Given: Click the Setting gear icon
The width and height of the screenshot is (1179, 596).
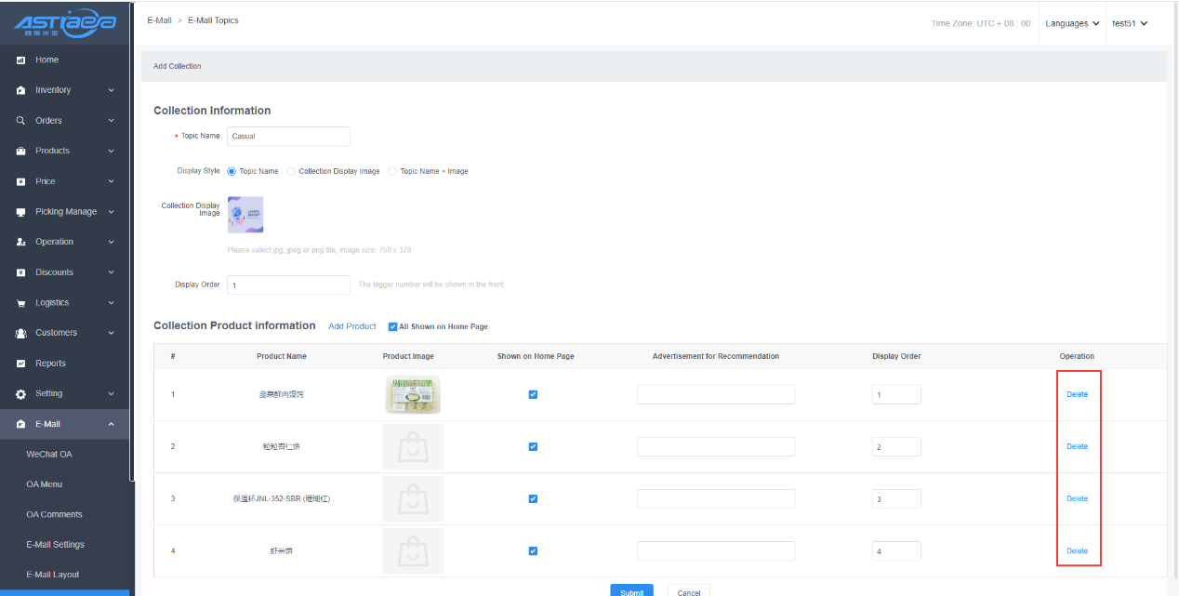Looking at the screenshot, I should [x=20, y=394].
